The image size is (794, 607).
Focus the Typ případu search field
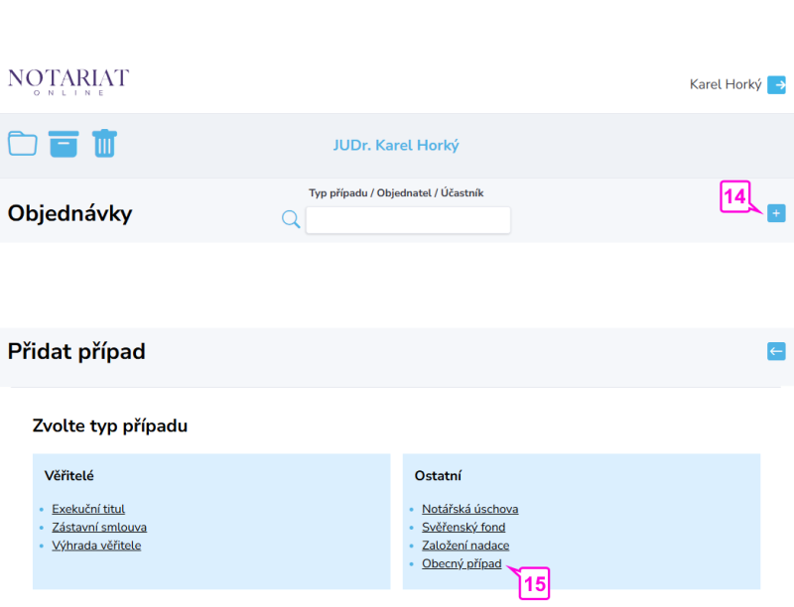(x=408, y=220)
